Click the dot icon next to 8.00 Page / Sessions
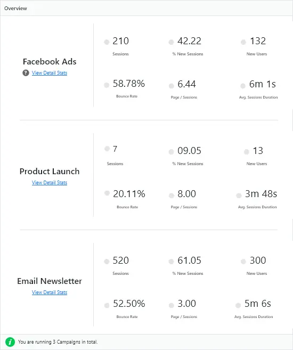The image size is (293, 350). pyautogui.click(x=172, y=196)
